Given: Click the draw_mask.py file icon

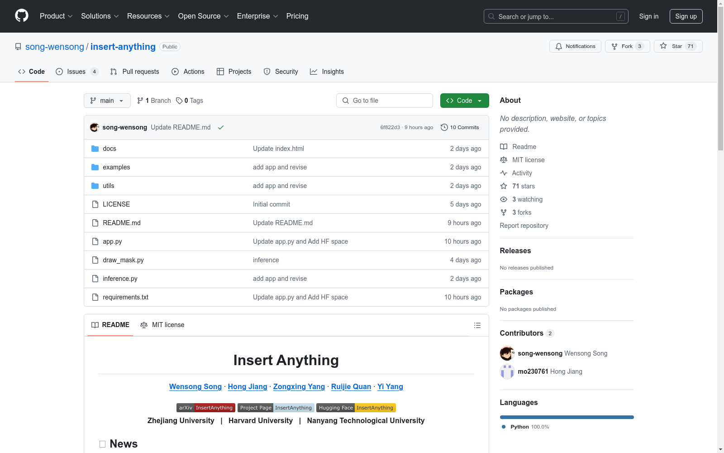Looking at the screenshot, I should click(x=95, y=260).
